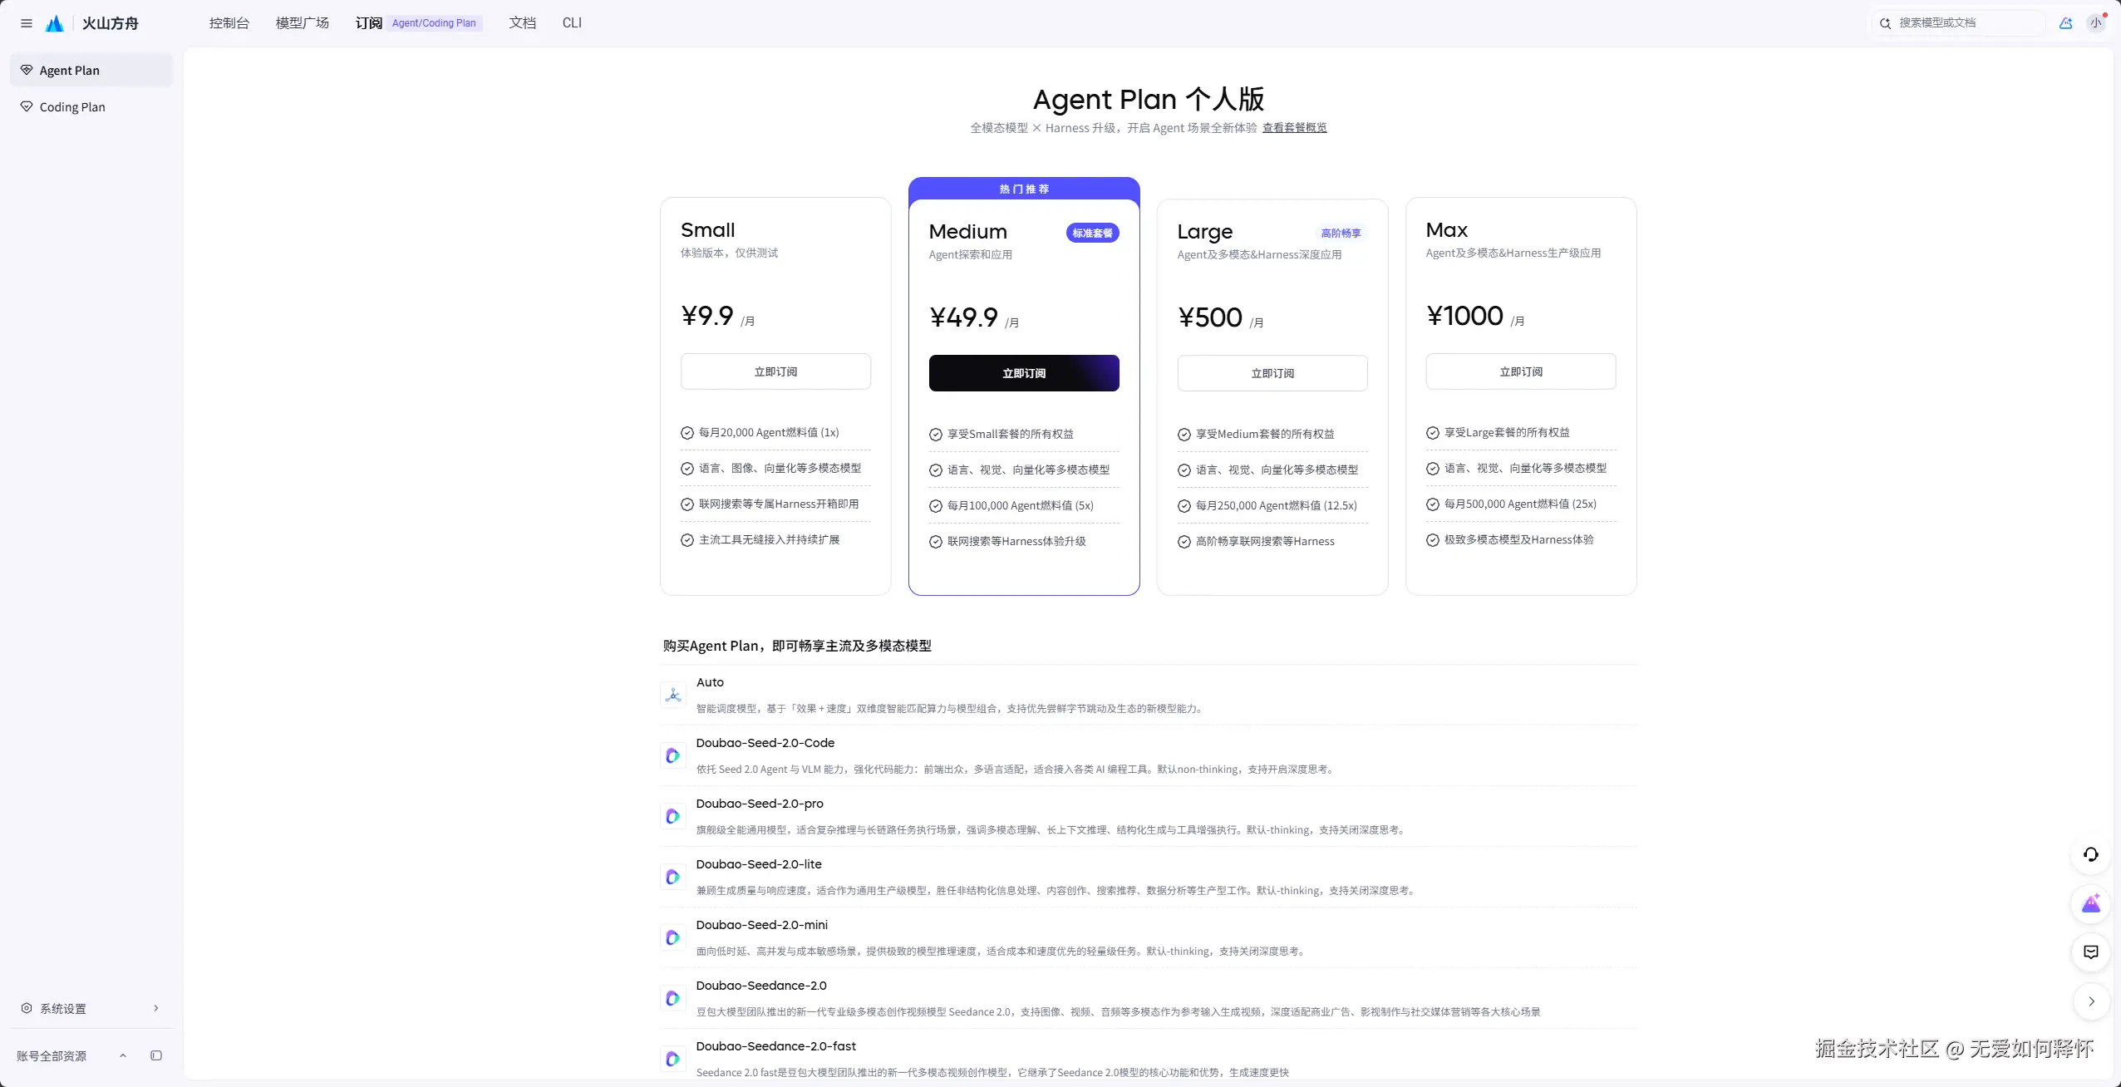Switch to Coding Plan in the sidebar
This screenshot has width=2121, height=1087.
pos(91,106)
